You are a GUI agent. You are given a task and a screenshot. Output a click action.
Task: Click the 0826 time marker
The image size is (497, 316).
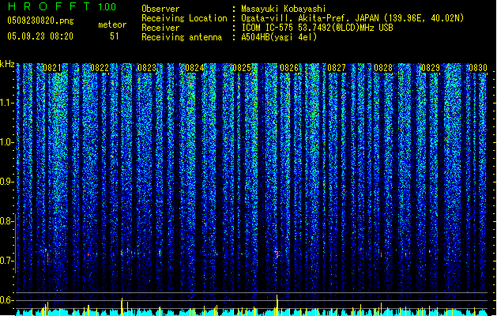click(x=289, y=68)
